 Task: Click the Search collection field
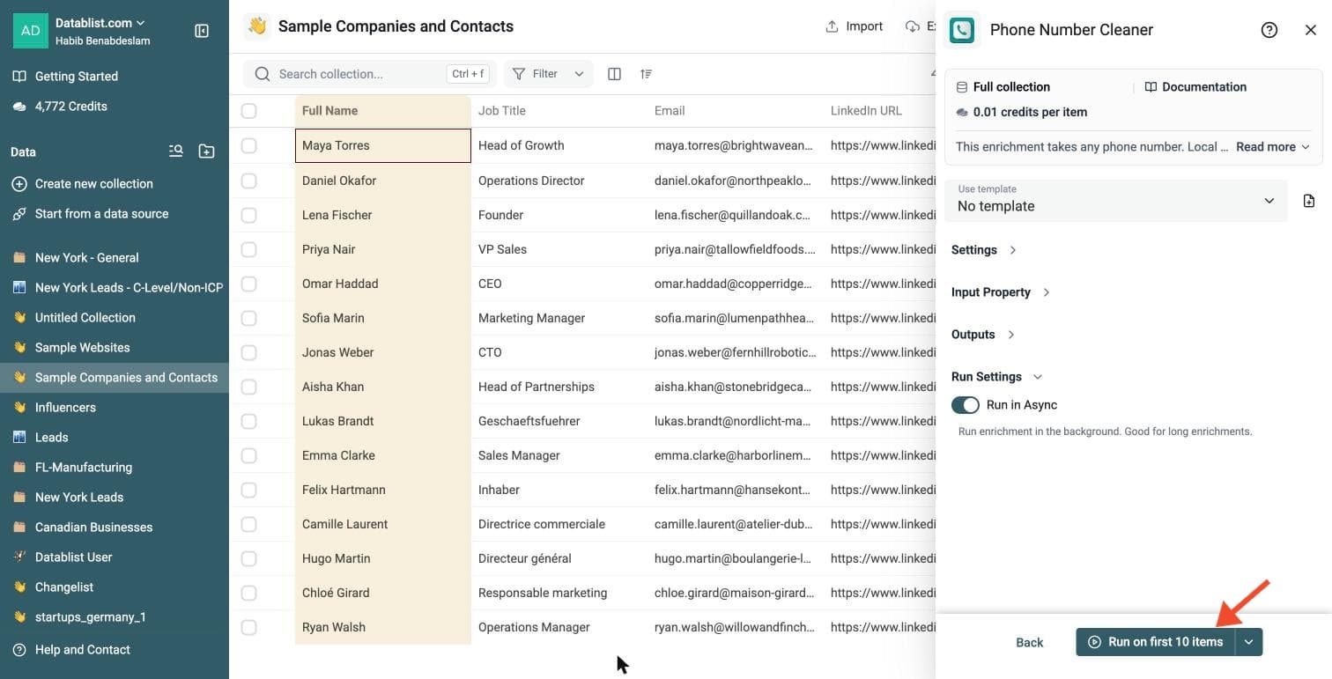click(370, 74)
